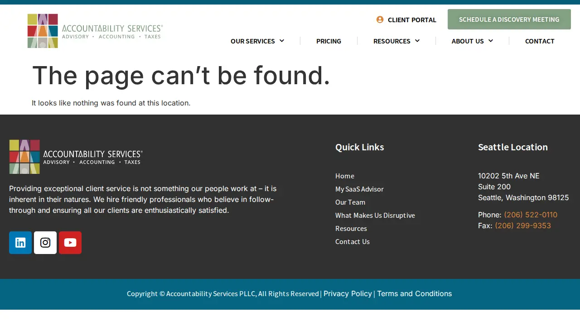Screen dimensions: 580x326
Task: Expand the Our Services dropdown chevron
Action: [x=282, y=41]
